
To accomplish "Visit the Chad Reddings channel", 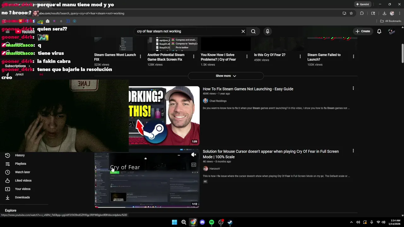I will click(218, 101).
